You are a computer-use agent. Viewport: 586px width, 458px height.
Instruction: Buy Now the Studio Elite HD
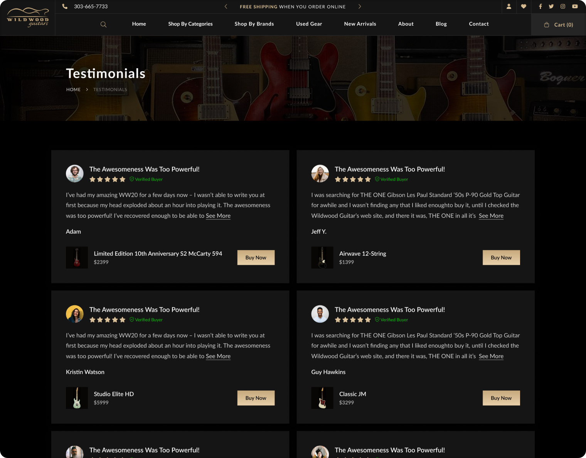pos(256,398)
